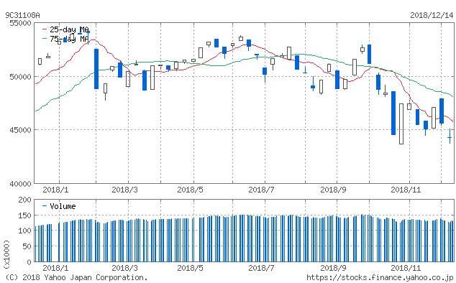Screen dimensions: 456x283
Task: Click 2018/11 under the price chart
Action: pos(406,190)
